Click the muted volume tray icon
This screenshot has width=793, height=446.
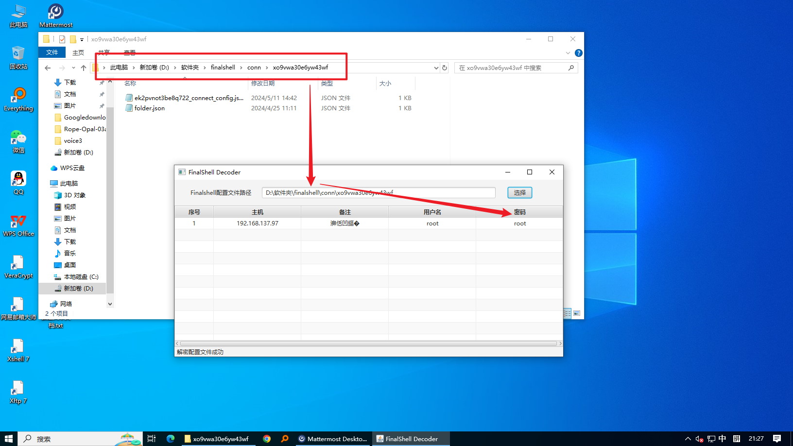700,439
